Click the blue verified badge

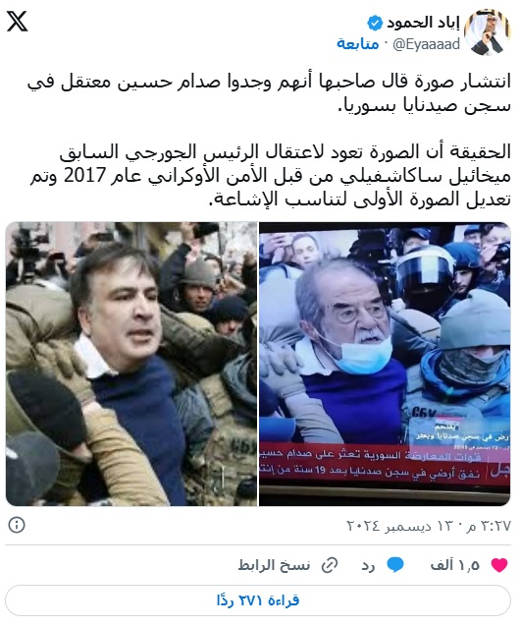point(375,24)
